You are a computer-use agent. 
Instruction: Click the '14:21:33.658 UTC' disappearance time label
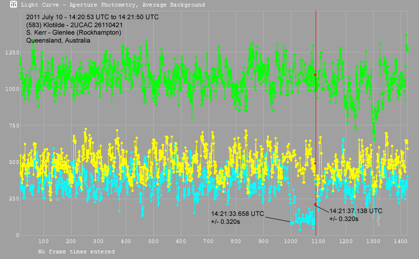pos(238,214)
